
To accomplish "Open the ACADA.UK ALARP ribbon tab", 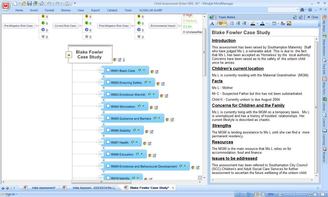I will 151,10.
